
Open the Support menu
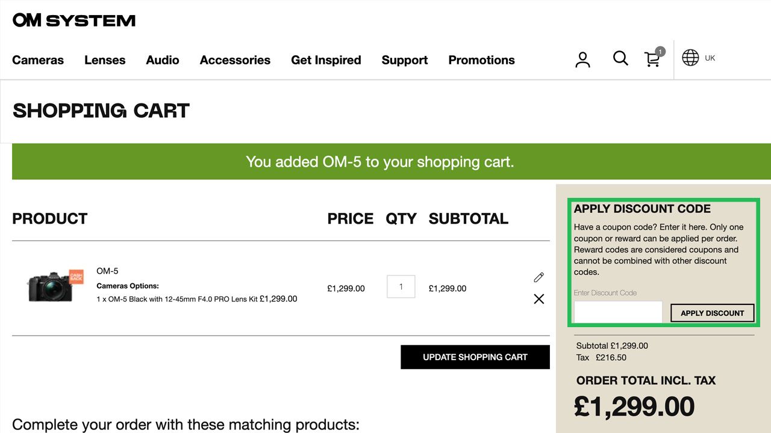click(x=405, y=60)
